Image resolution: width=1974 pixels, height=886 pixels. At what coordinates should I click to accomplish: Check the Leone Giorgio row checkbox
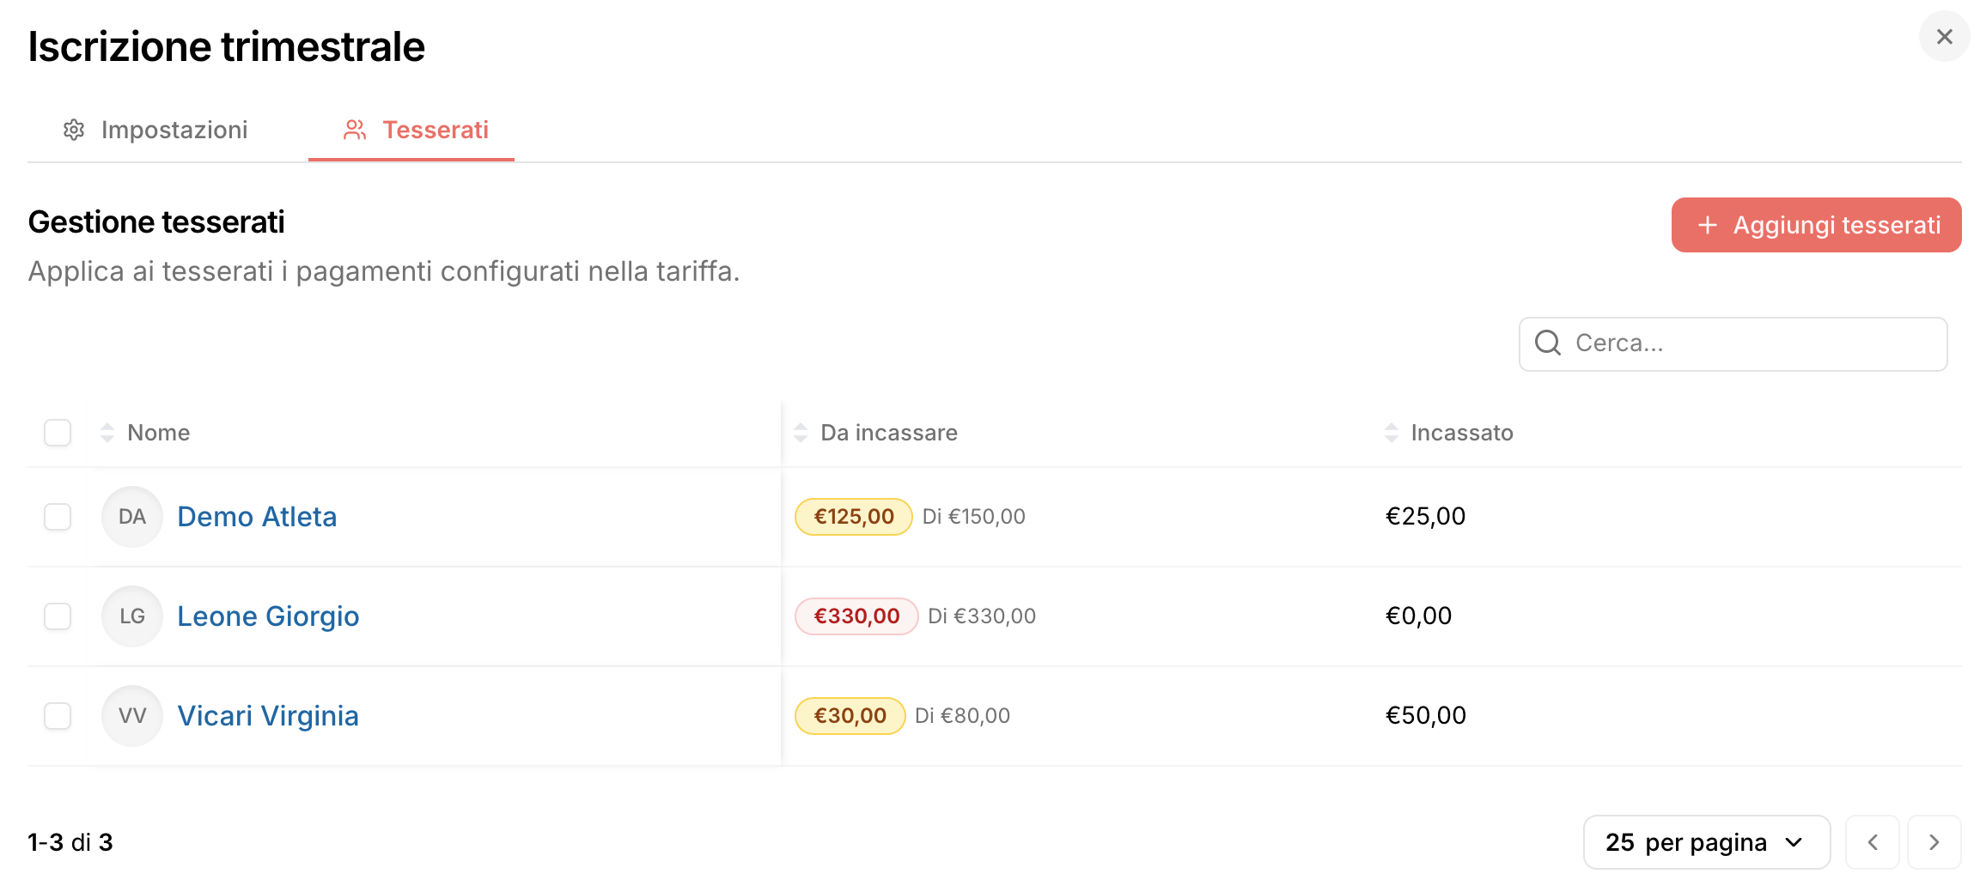[58, 616]
